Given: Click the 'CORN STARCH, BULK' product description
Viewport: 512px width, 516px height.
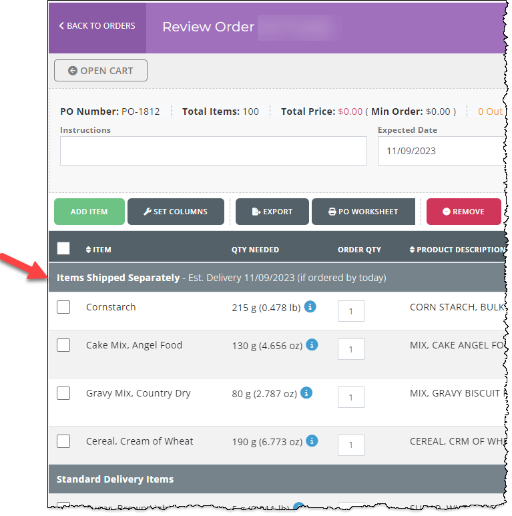Looking at the screenshot, I should pyautogui.click(x=457, y=307).
